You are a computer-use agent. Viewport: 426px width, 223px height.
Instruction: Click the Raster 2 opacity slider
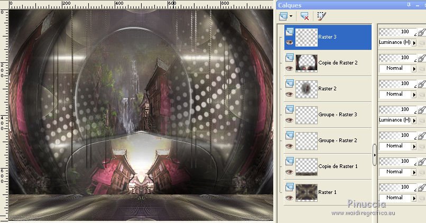(395, 83)
